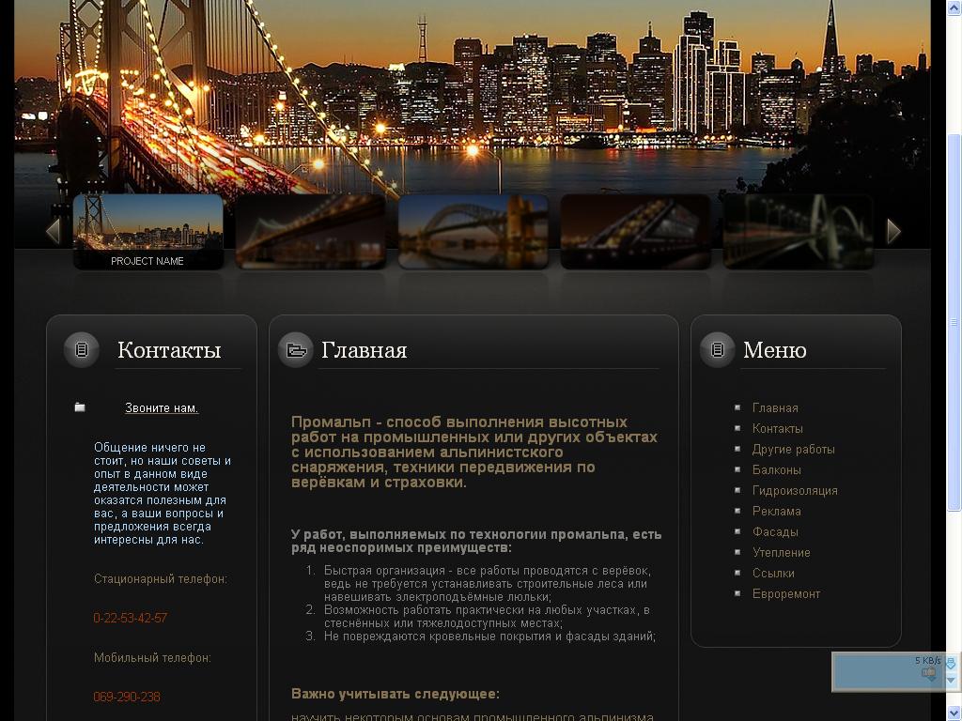962x721 pixels.
Task: Open the Звоните нам link
Action: click(x=162, y=407)
